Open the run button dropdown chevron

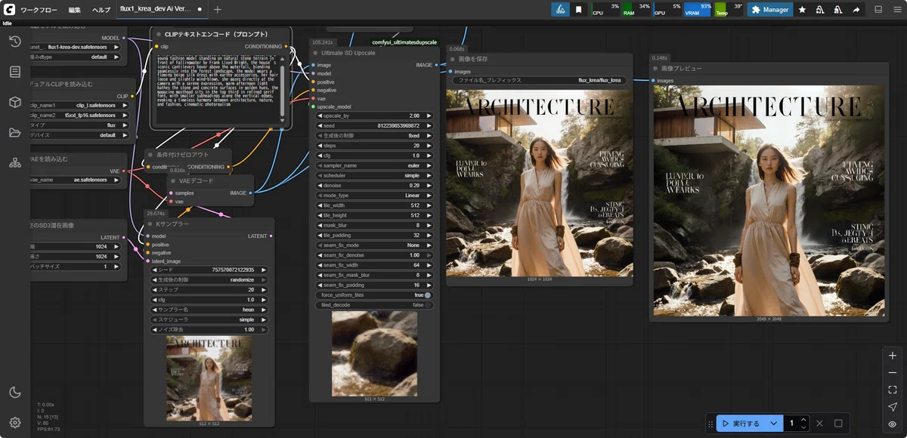pos(773,424)
